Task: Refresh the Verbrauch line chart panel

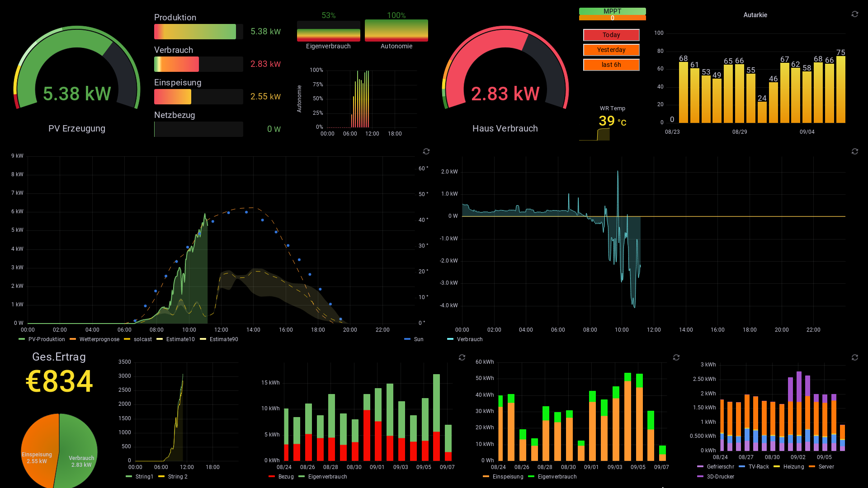Action: (854, 151)
